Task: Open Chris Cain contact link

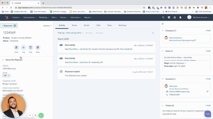Action: [x=173, y=86]
